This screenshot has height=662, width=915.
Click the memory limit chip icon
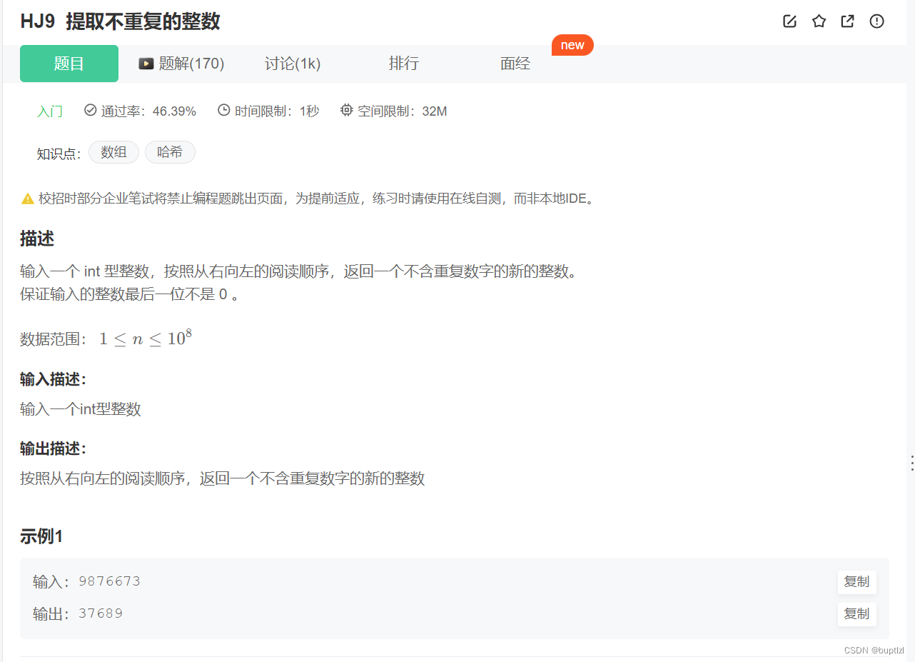347,110
